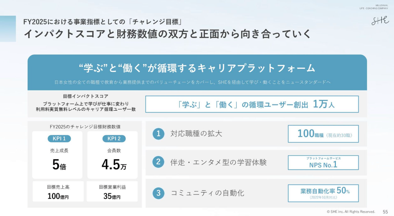Click the コミュニティの自動化 row text

pos(208,193)
